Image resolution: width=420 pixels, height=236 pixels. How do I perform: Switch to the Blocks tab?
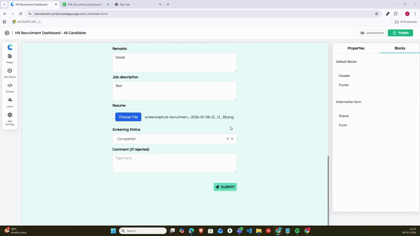pos(400,48)
